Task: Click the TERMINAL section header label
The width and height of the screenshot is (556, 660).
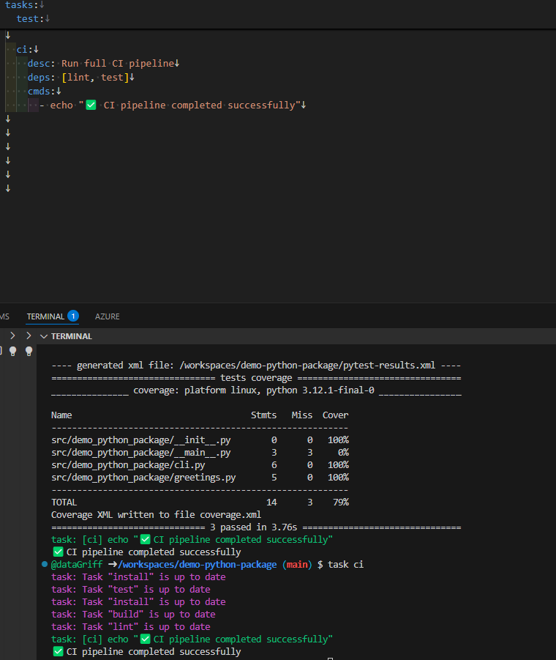Action: tap(72, 336)
